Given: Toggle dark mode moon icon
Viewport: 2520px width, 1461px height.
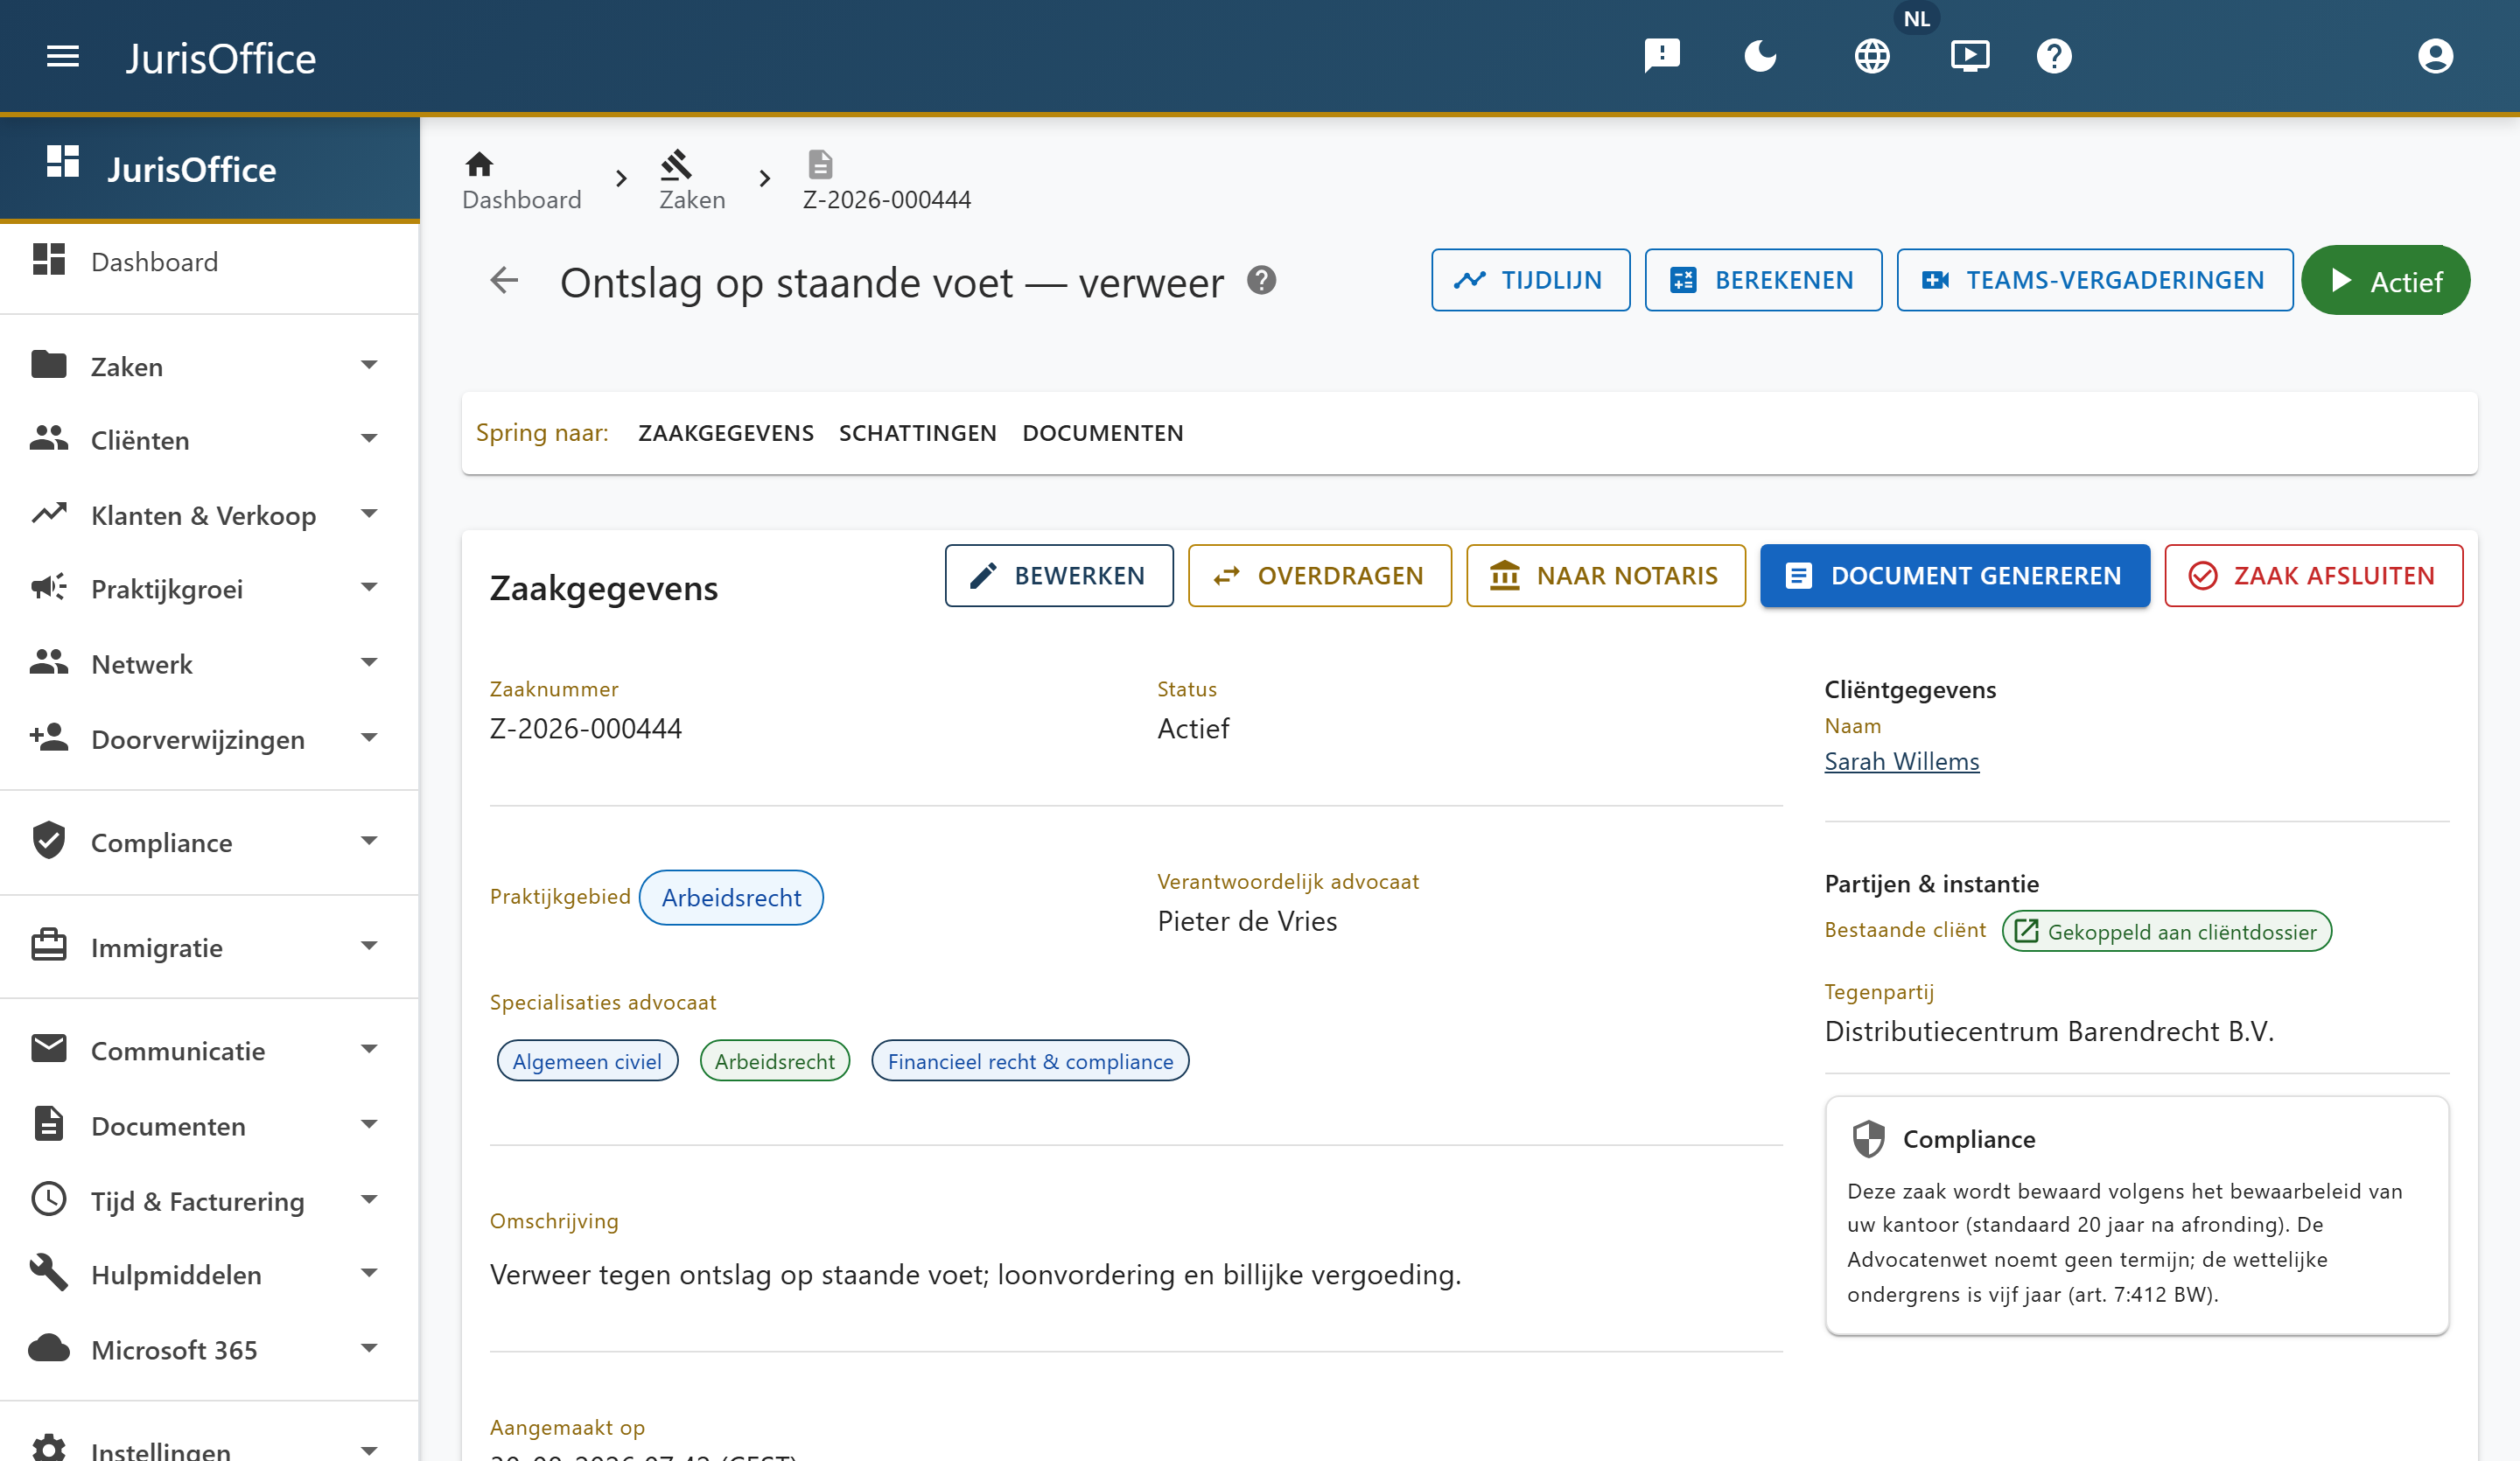Looking at the screenshot, I should point(1760,56).
